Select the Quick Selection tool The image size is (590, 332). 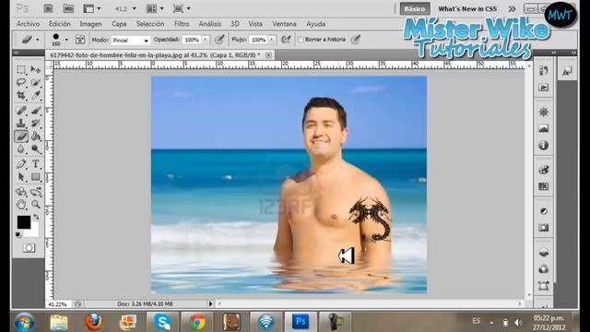click(x=36, y=82)
